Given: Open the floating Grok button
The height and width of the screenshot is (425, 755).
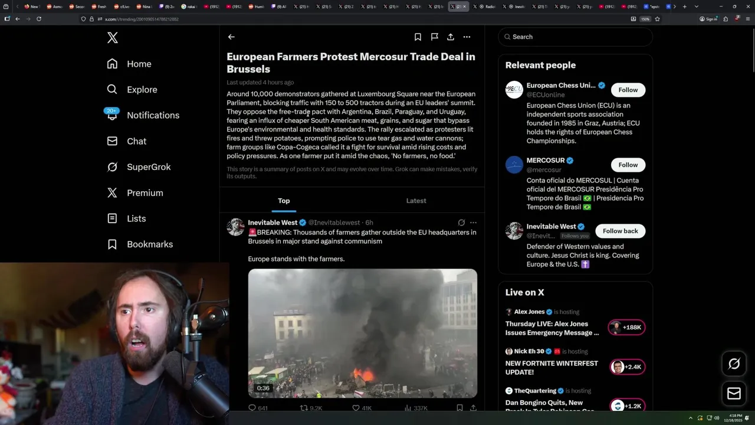Looking at the screenshot, I should pos(734,364).
